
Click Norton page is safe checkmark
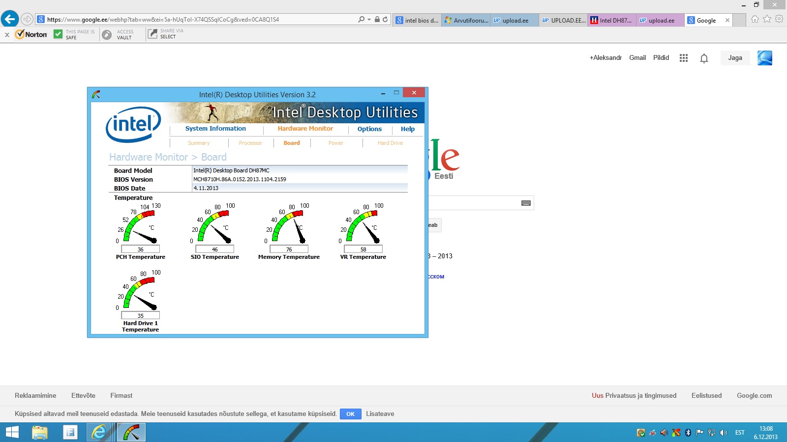58,34
